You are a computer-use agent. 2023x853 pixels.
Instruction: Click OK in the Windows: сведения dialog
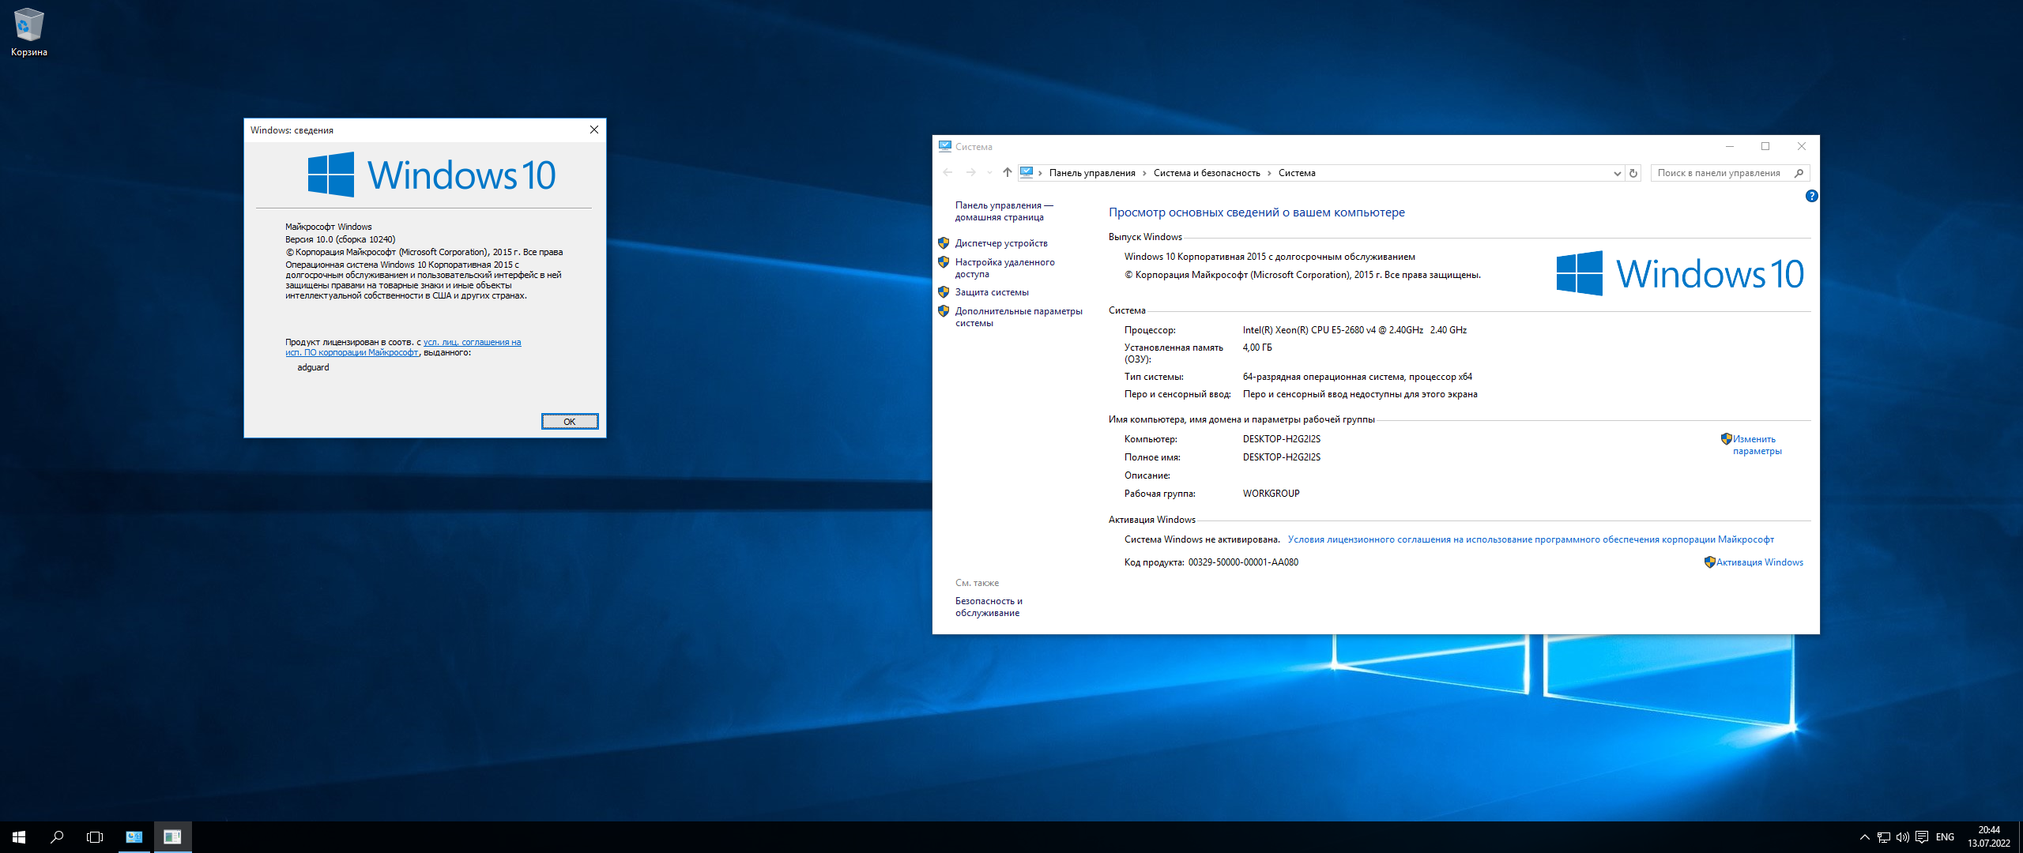point(570,422)
